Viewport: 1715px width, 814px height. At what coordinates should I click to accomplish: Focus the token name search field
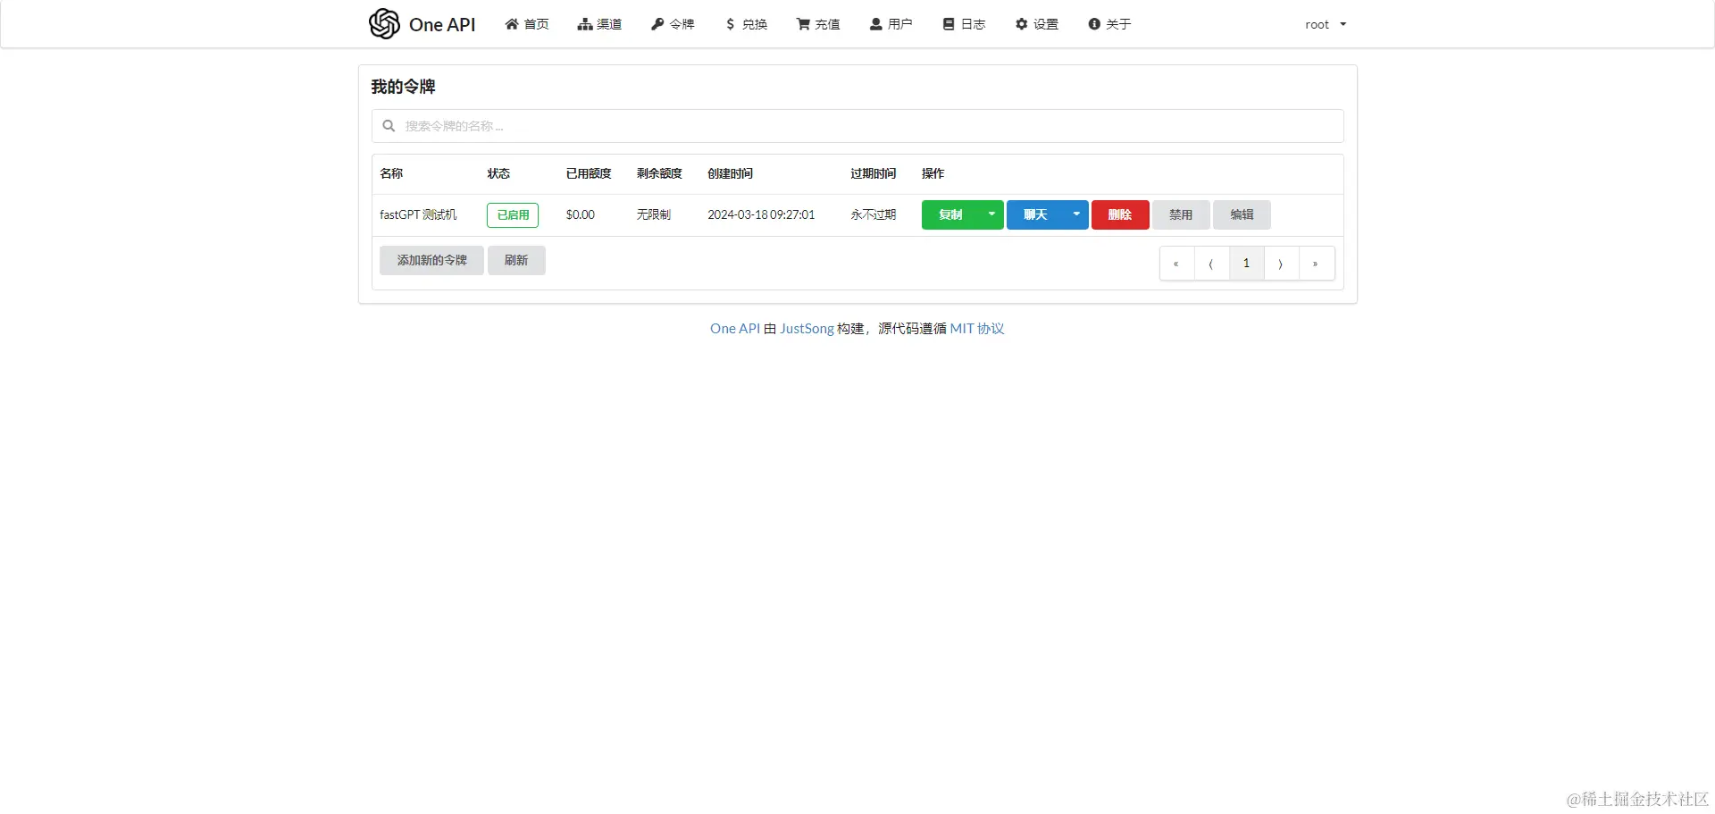pos(857,126)
